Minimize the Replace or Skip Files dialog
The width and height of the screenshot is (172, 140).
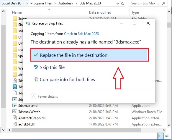[x=121, y=23]
